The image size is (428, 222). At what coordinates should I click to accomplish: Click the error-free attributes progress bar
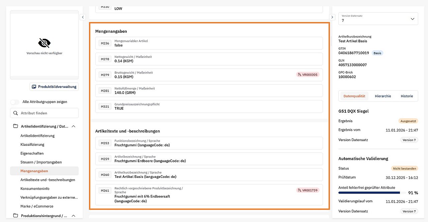pos(369,193)
